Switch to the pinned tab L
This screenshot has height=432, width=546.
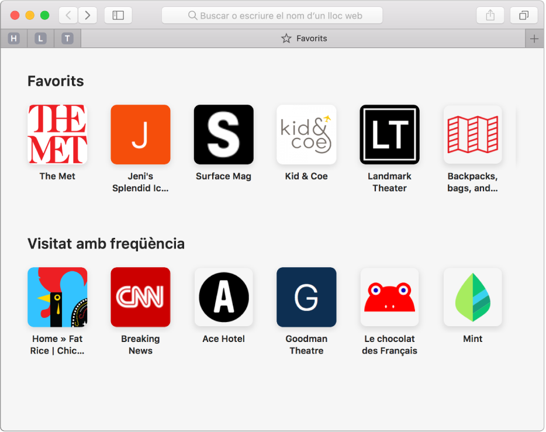coord(40,39)
